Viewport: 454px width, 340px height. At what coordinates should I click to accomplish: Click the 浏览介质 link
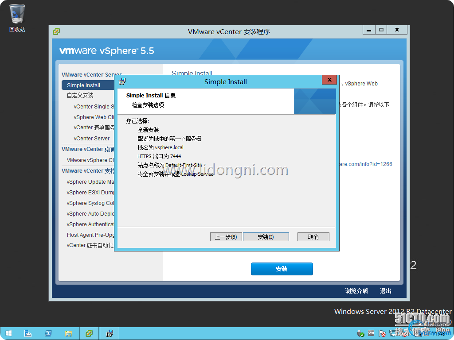click(356, 291)
